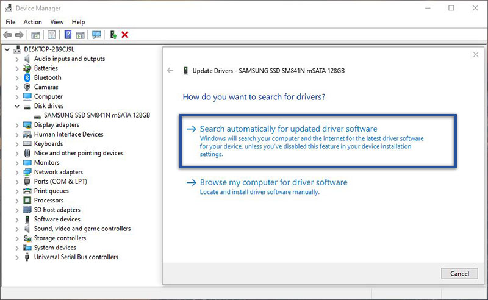Viewport: 488px width, 300px height.
Task: Click the Print queues printer icon
Action: pos(27,191)
